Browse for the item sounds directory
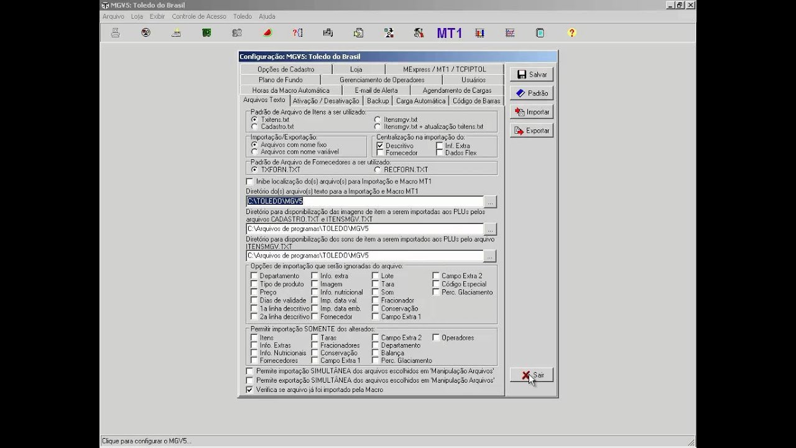Viewport: 796px width, 448px height. pos(491,256)
